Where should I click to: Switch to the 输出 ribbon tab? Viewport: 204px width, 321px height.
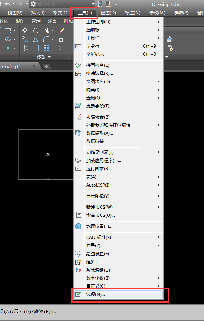pyautogui.click(x=52, y=21)
